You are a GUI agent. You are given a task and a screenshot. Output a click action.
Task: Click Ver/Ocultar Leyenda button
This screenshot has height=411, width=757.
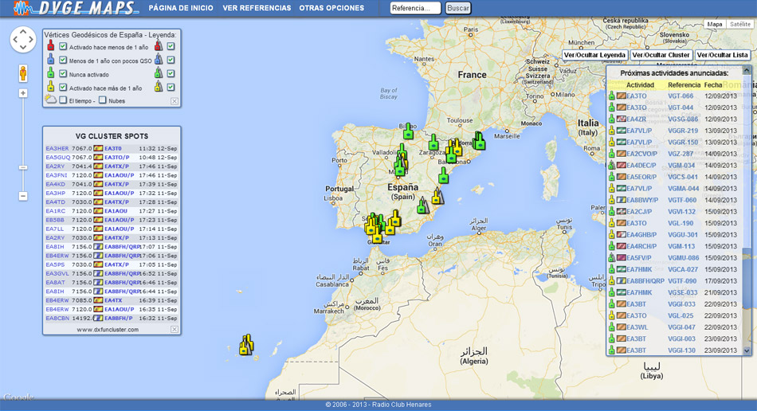pyautogui.click(x=594, y=55)
